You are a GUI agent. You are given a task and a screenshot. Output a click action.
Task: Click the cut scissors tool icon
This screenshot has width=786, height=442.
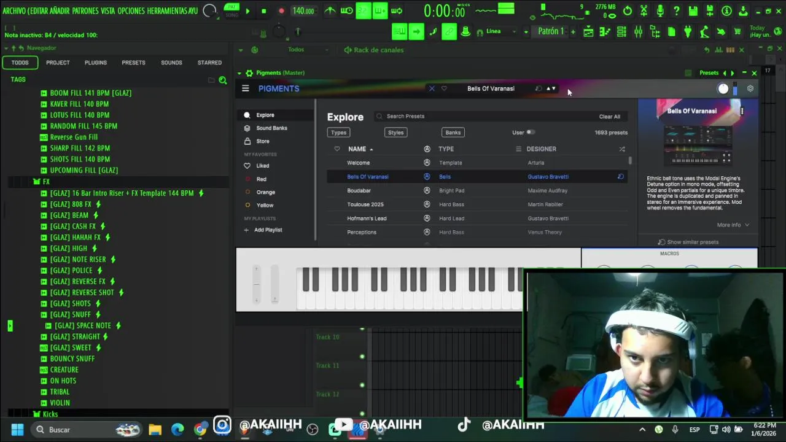click(644, 11)
